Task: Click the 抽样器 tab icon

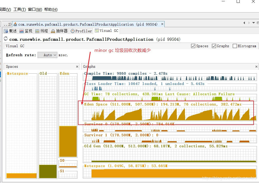Action: click(x=53, y=31)
